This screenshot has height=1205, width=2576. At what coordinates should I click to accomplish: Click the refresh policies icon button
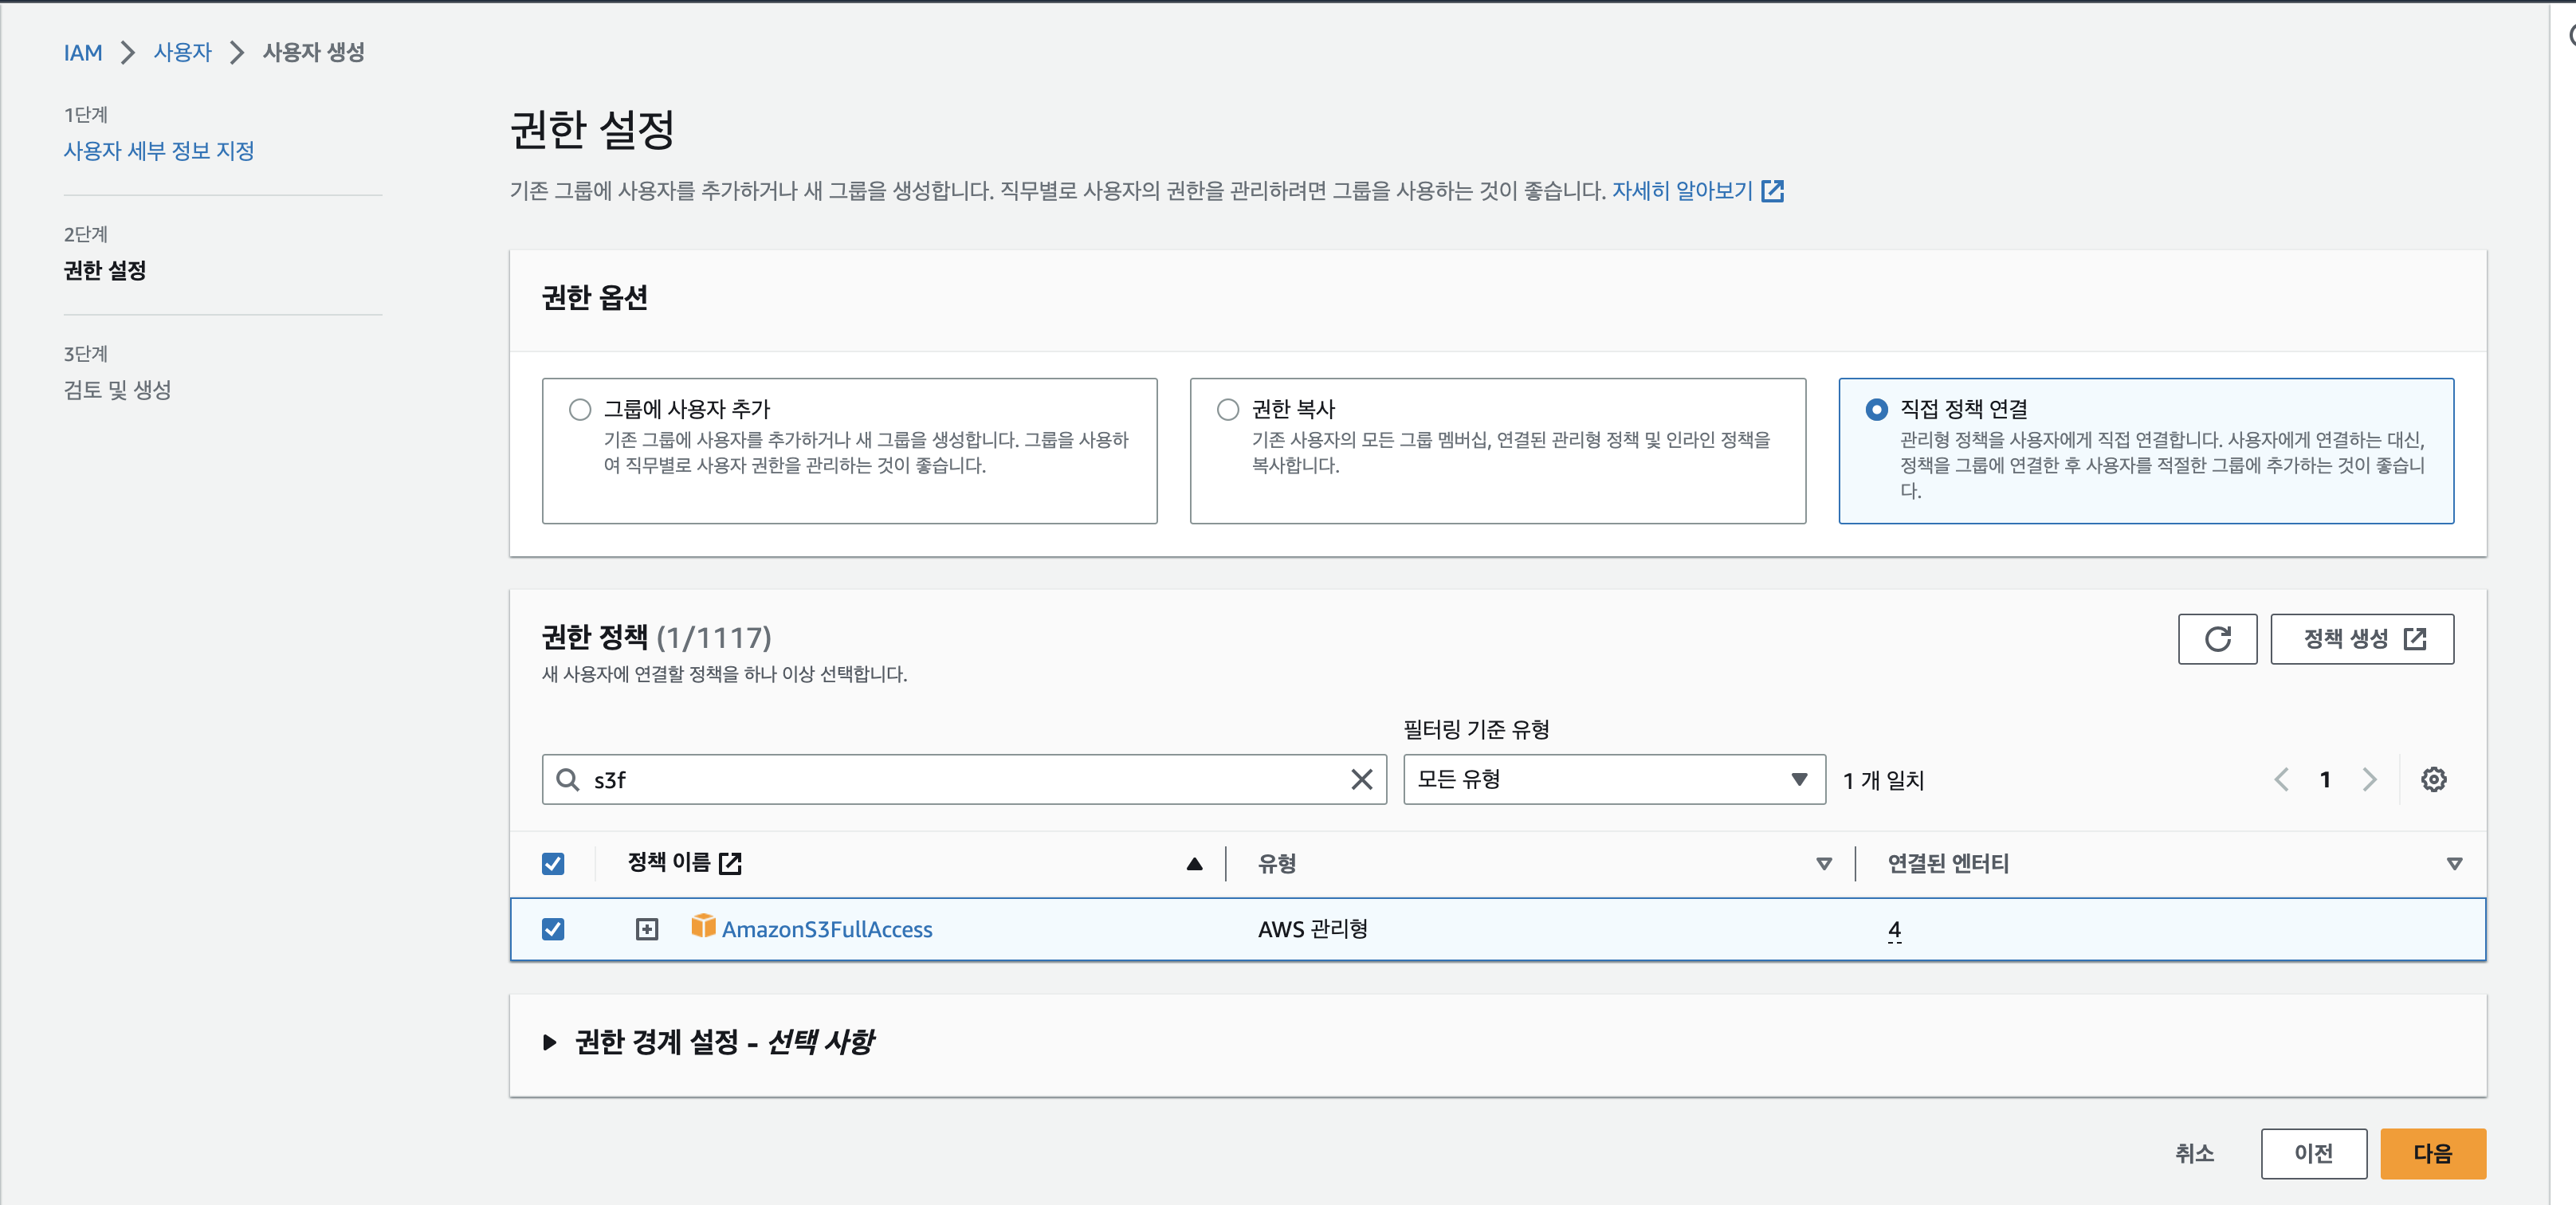(2216, 639)
